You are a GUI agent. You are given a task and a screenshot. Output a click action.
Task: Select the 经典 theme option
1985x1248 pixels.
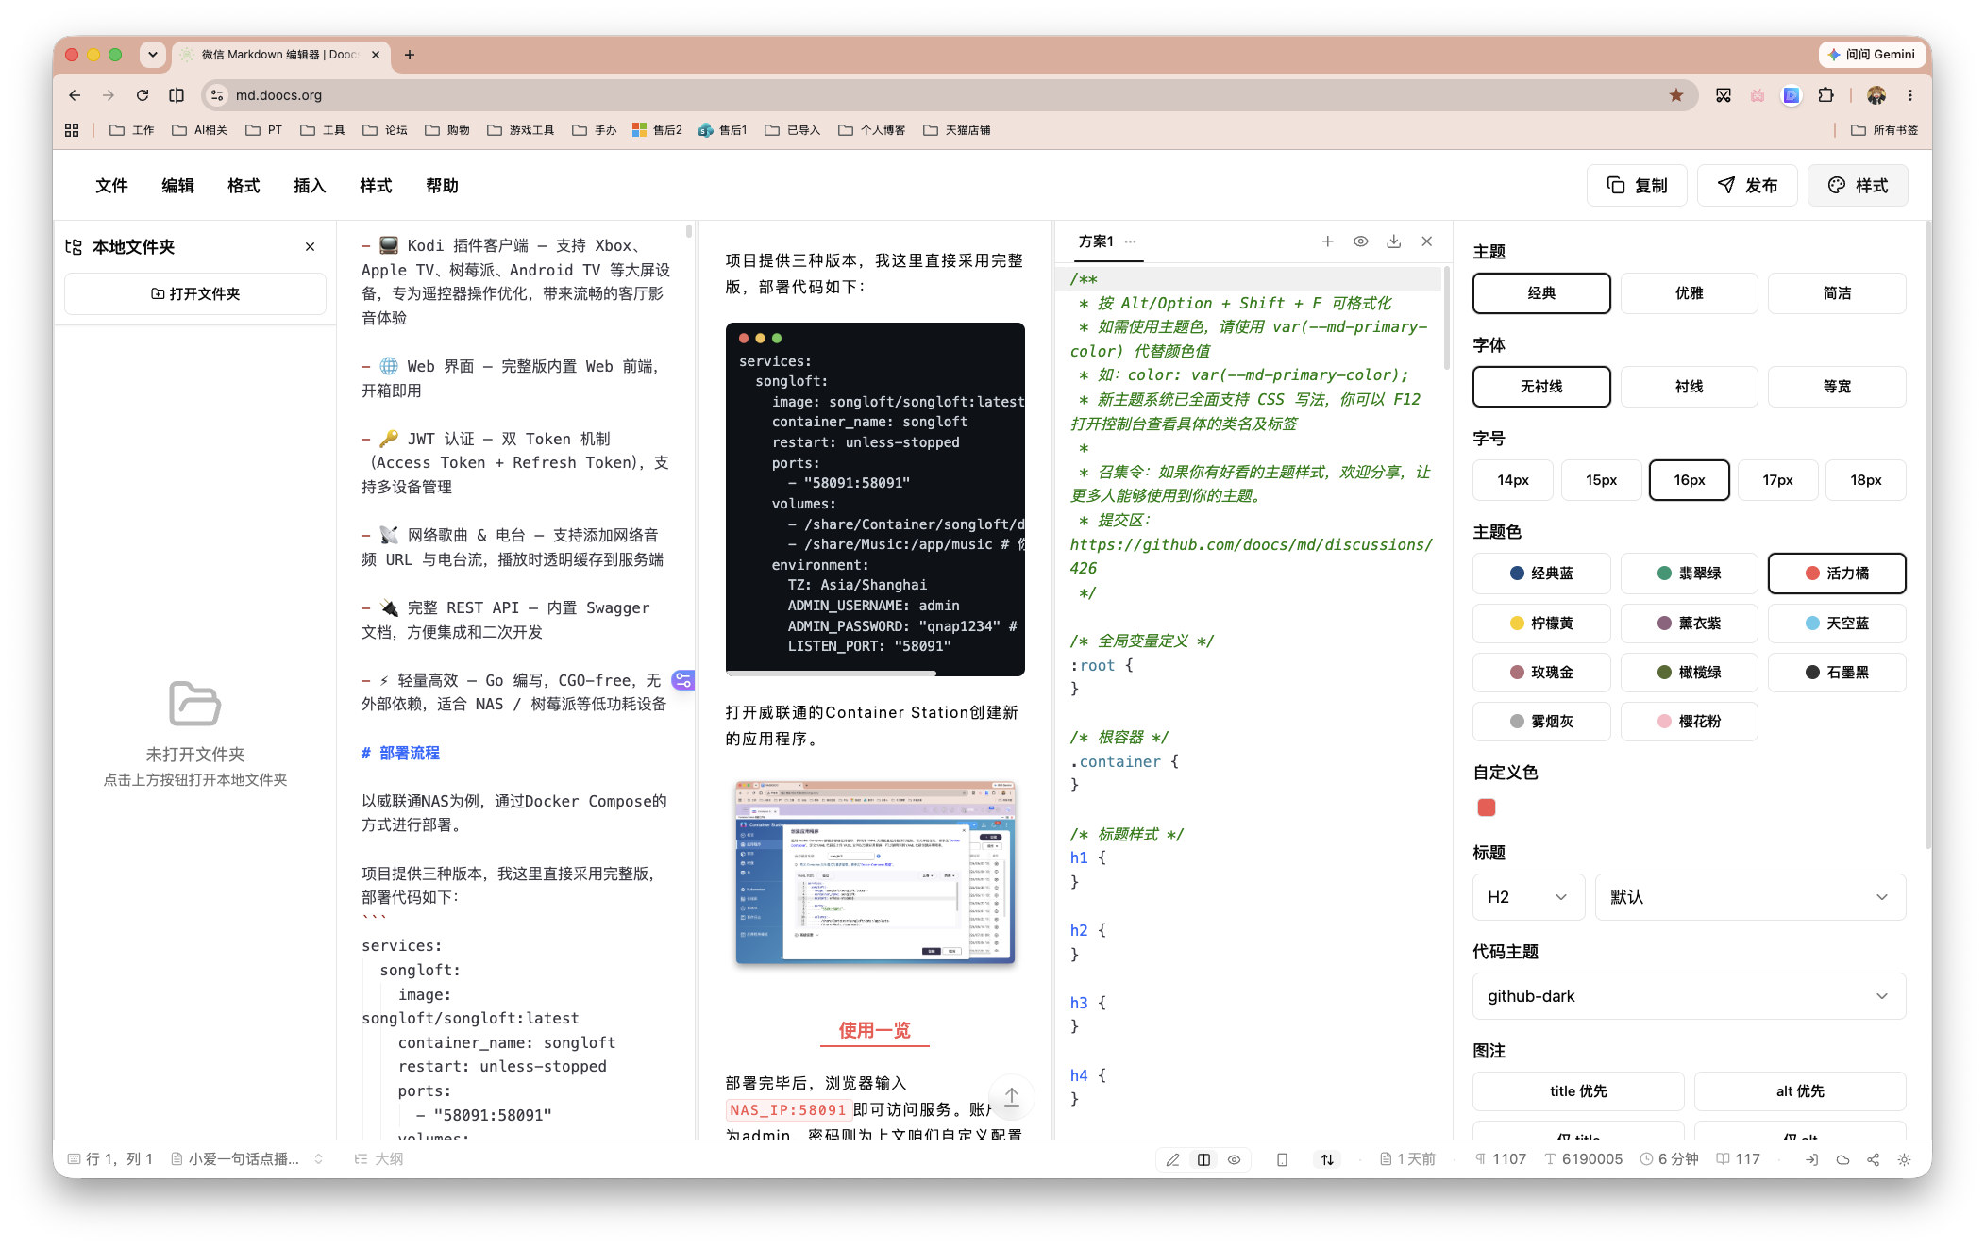coord(1541,293)
